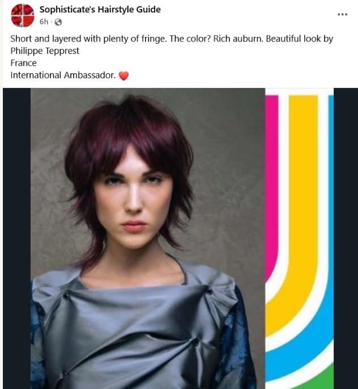Click the red heart emoji in caption
The height and width of the screenshot is (389, 358).
click(x=123, y=76)
